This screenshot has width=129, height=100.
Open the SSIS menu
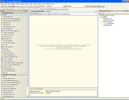coord(35,4)
